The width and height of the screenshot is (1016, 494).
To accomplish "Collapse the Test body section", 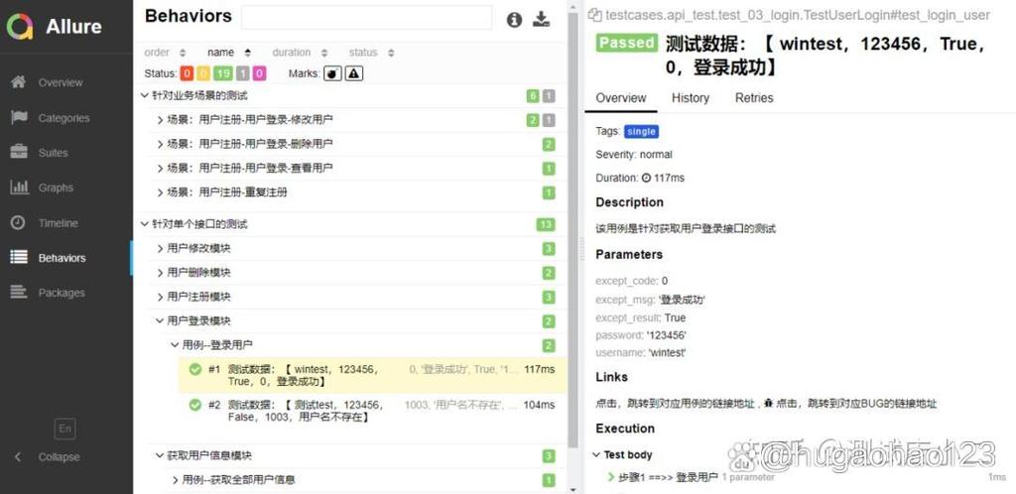I will click(596, 454).
